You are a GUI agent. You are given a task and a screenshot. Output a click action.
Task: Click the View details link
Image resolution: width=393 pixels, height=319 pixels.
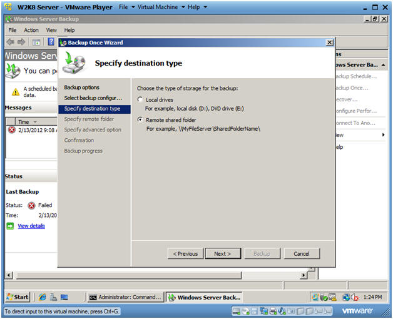click(31, 226)
